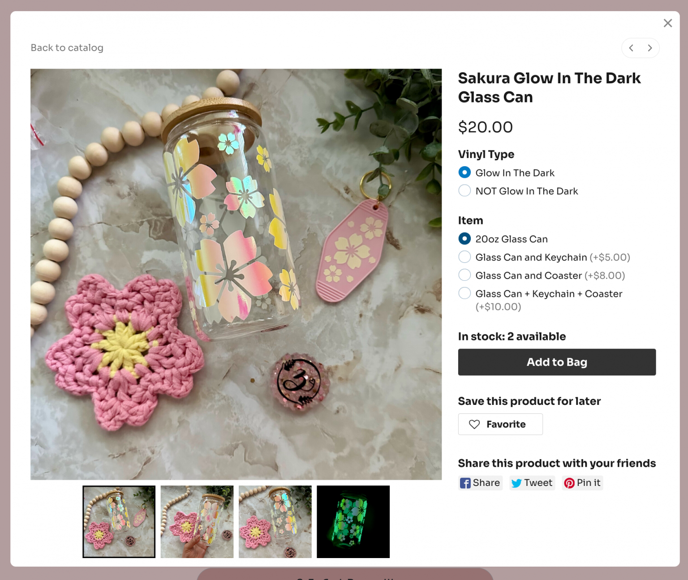
Task: View the glow-in-the-dark photo thumbnail
Action: [353, 522]
